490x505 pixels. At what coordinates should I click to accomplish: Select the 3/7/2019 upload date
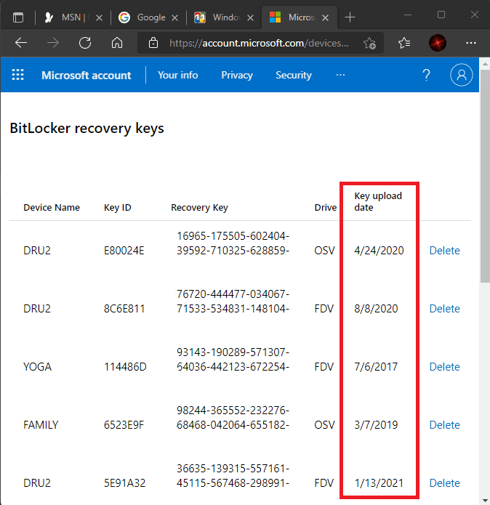click(376, 425)
